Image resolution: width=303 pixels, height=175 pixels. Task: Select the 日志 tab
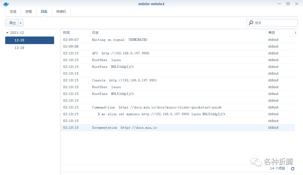point(44,11)
